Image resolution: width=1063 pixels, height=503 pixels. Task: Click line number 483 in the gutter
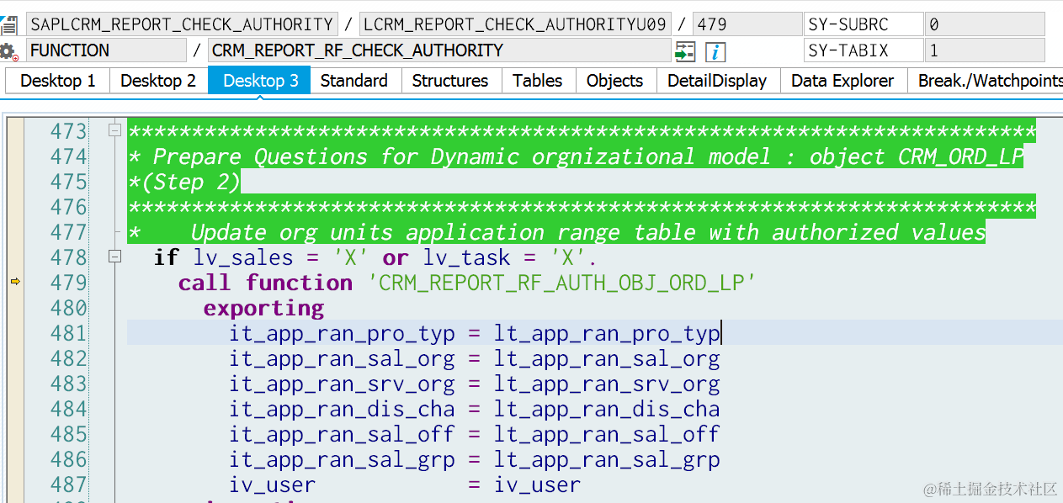tap(68, 384)
